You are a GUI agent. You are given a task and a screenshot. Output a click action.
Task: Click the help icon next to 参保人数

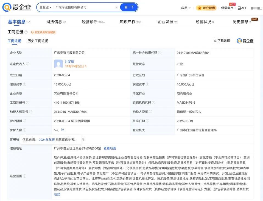[24, 130]
